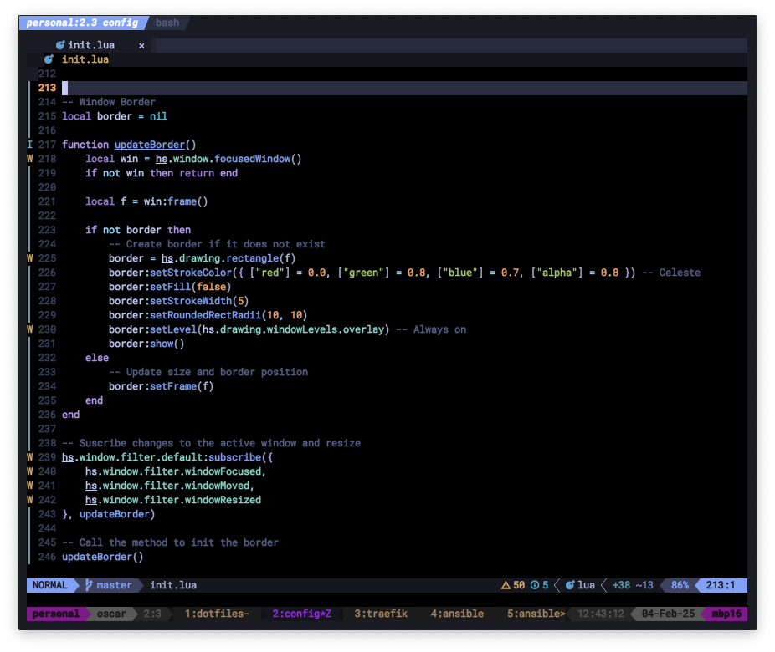Click the warning sign on line 242

[x=29, y=500]
